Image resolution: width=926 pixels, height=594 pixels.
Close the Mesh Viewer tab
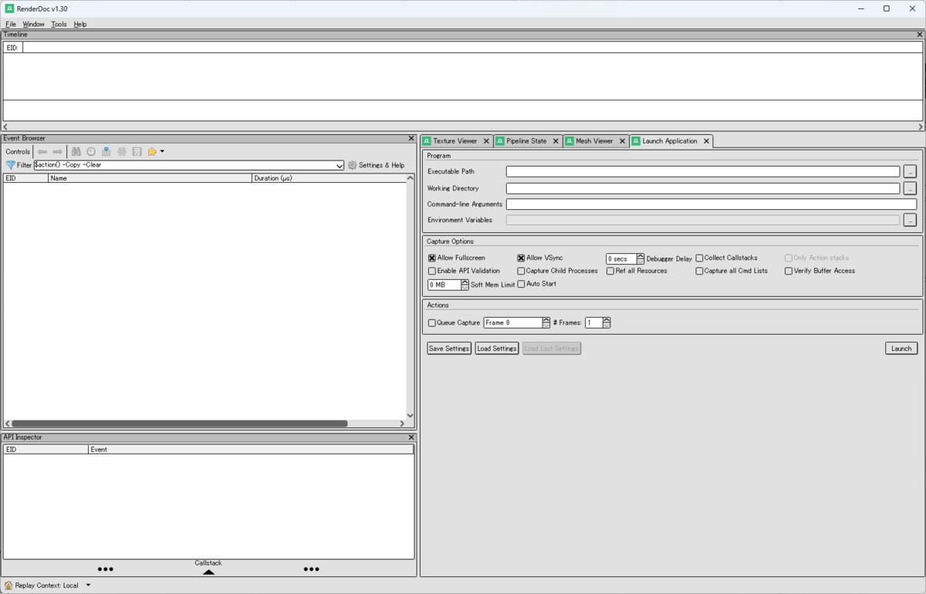(622, 141)
